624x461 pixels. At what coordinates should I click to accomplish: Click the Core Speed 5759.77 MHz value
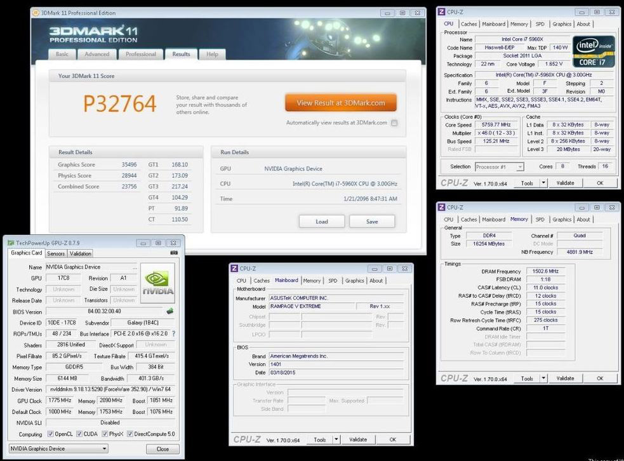click(496, 124)
